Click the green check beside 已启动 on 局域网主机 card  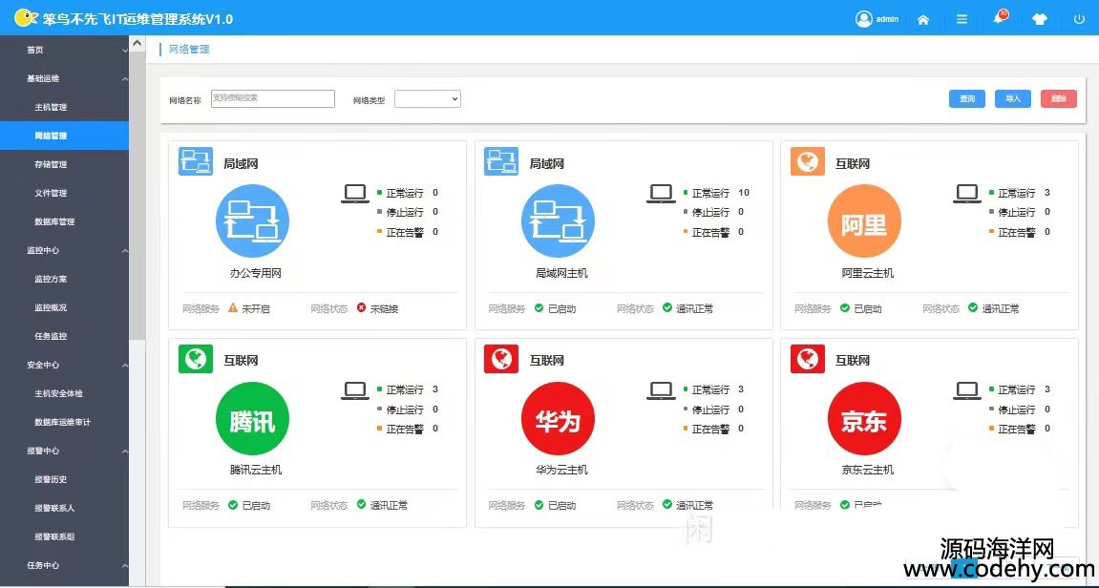pos(539,307)
